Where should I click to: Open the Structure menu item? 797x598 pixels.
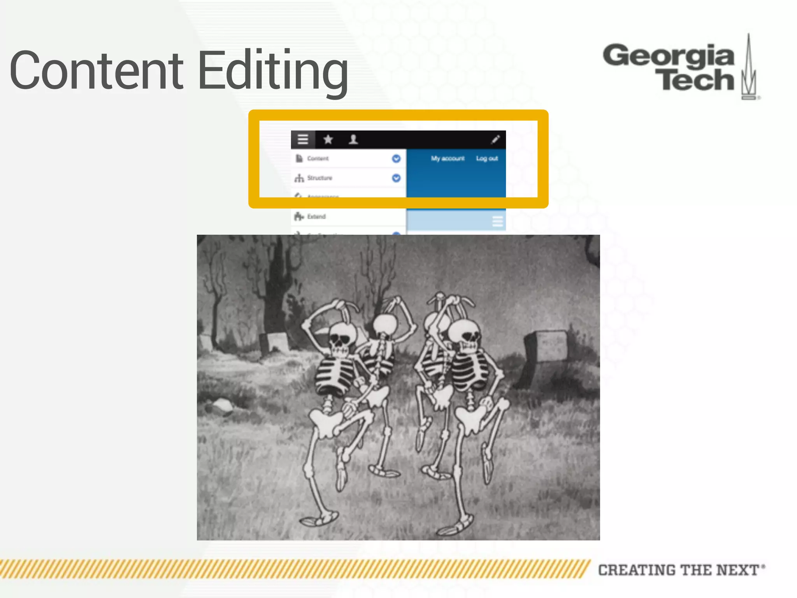pyautogui.click(x=320, y=178)
